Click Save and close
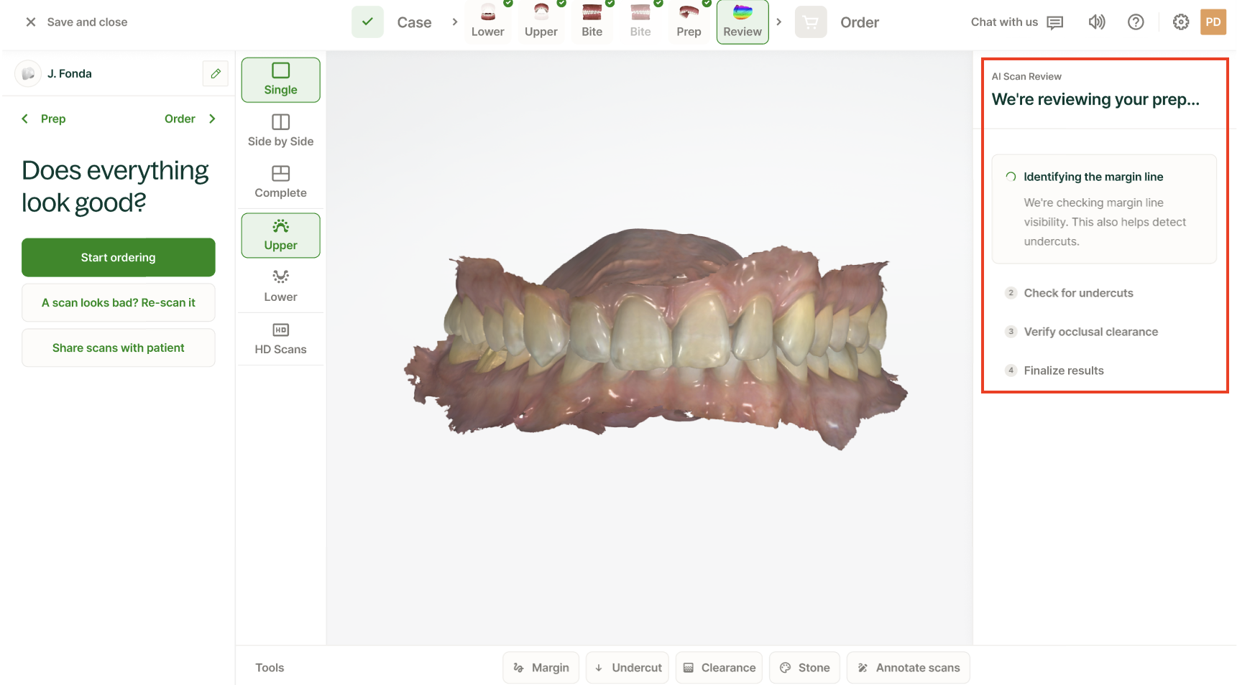Screen dimensions: 1255x685 tap(76, 22)
